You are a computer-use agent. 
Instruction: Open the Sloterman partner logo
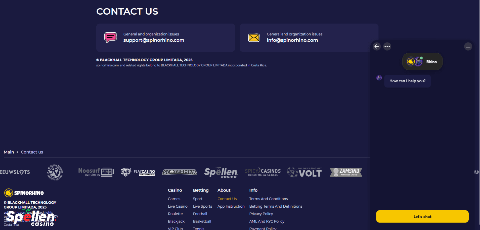pos(180,172)
